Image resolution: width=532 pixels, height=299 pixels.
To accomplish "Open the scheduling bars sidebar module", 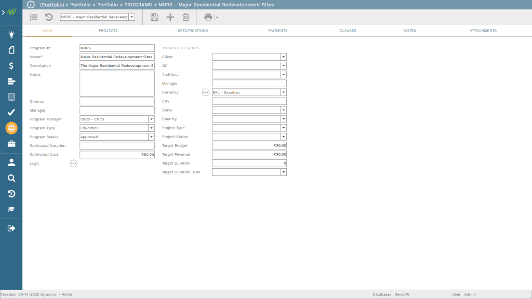I will tap(11, 81).
